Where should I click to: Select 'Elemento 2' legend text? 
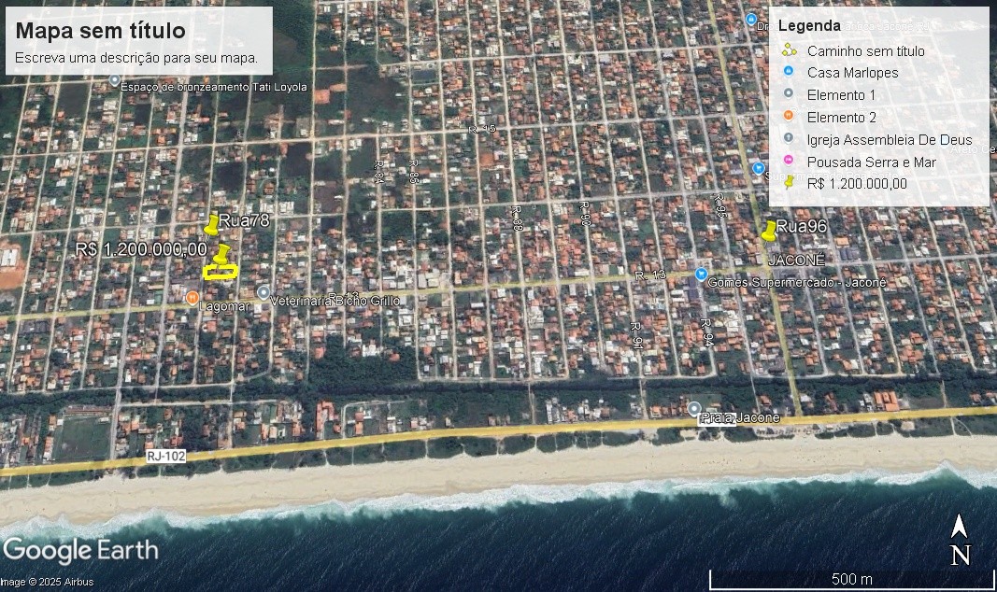842,117
